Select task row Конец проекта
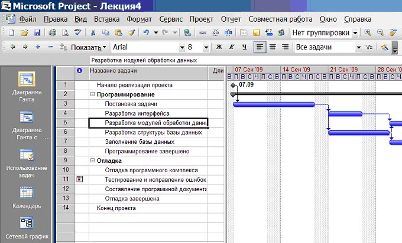This screenshot has width=402, height=243. [x=141, y=208]
